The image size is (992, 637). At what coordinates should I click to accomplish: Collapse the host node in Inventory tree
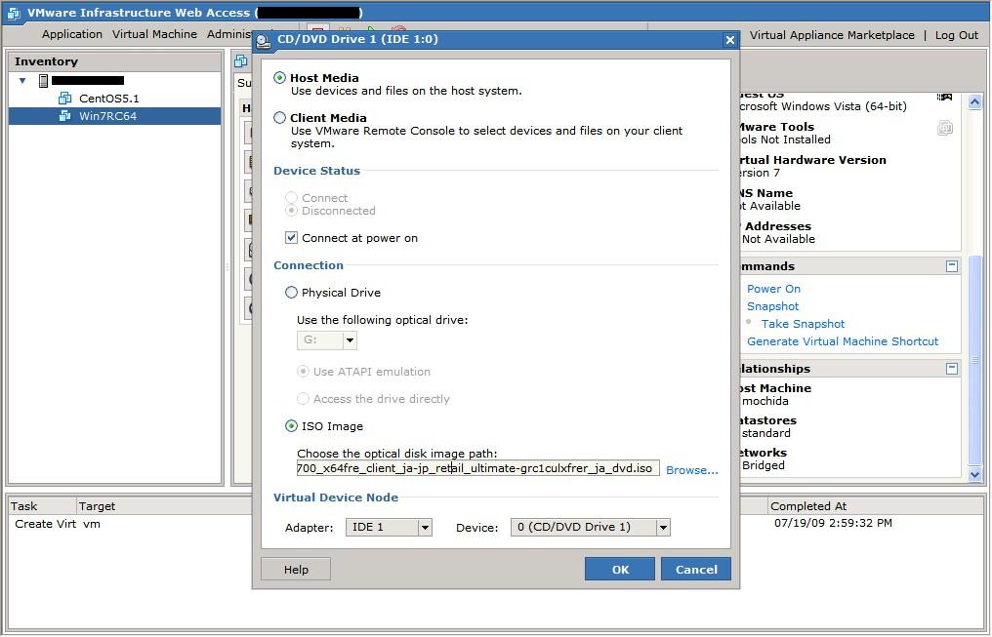click(22, 81)
